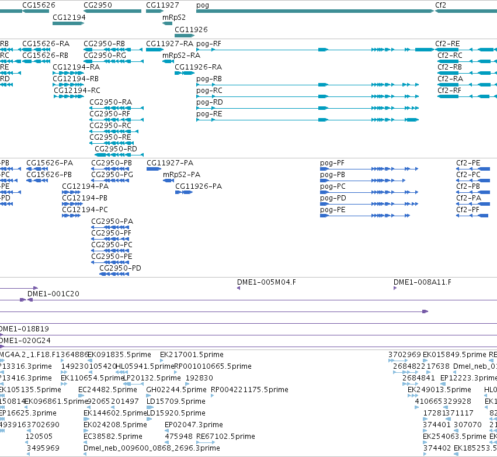Select the Cf2 gene label
The height and width of the screenshot is (457, 497).
tap(440, 5)
